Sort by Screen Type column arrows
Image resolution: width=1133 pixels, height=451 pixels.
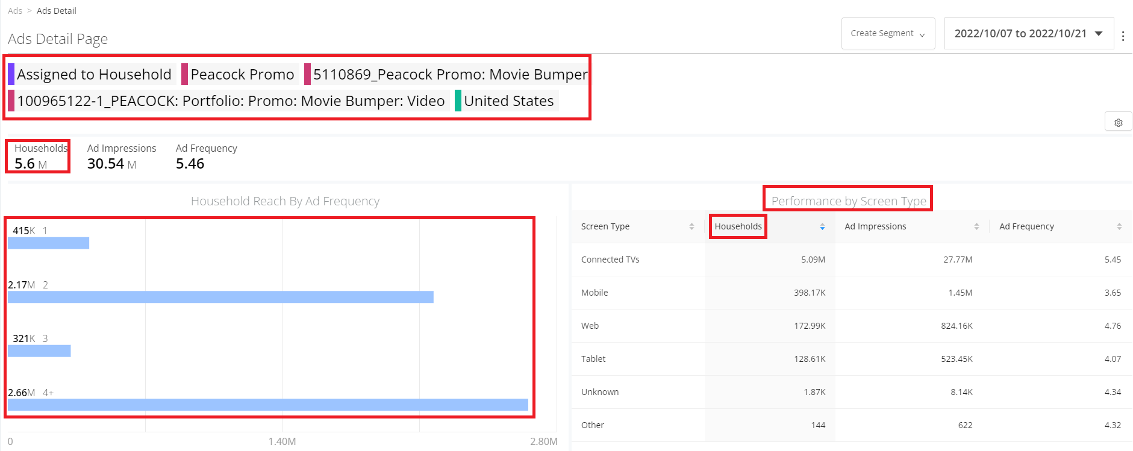691,226
